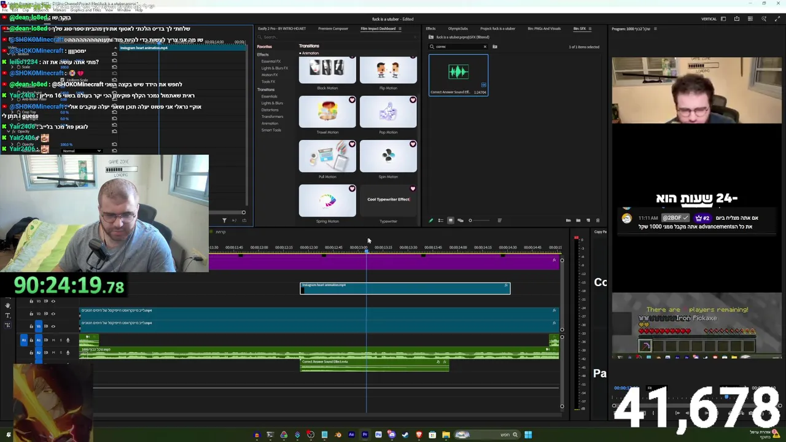This screenshot has width=786, height=442.
Task: Hide video track V1 with its eye icon
Action: 53,326
